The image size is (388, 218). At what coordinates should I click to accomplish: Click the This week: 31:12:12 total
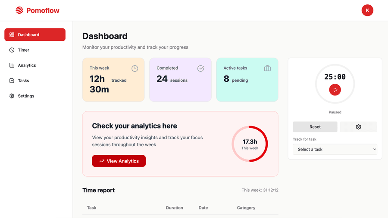coord(260,190)
